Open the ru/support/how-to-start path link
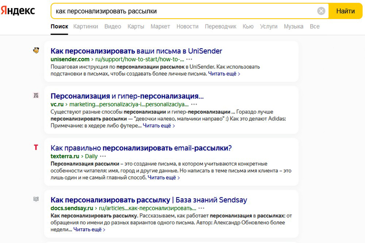365x243 pixels. click(x=140, y=59)
